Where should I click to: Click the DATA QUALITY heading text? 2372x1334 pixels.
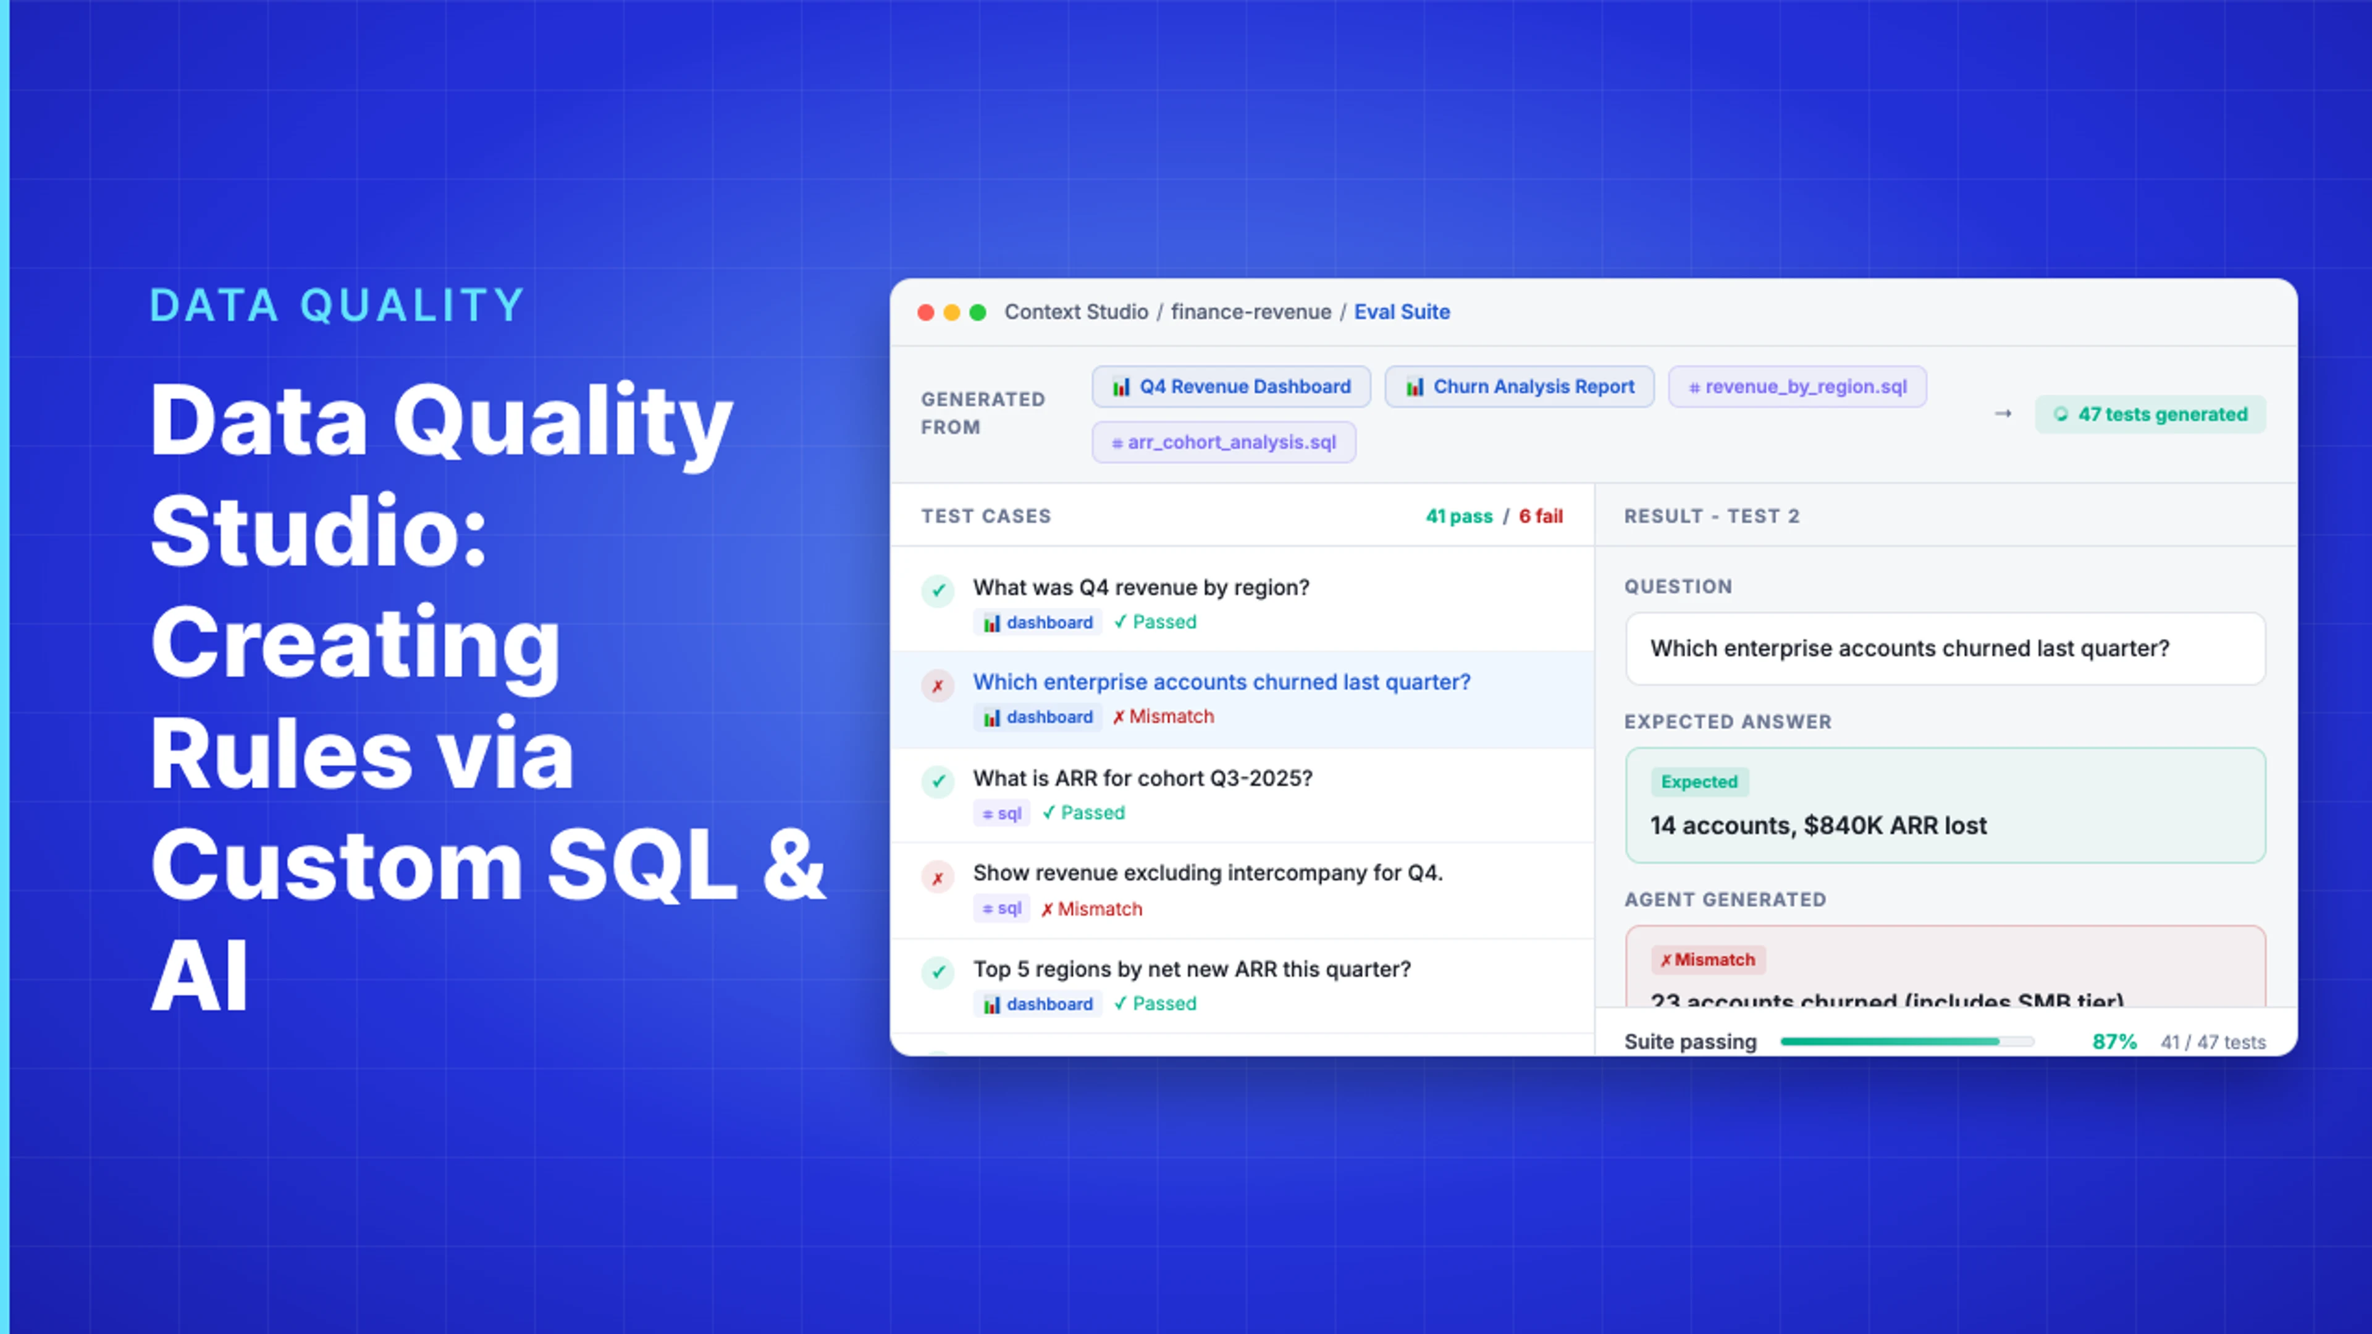(x=337, y=304)
